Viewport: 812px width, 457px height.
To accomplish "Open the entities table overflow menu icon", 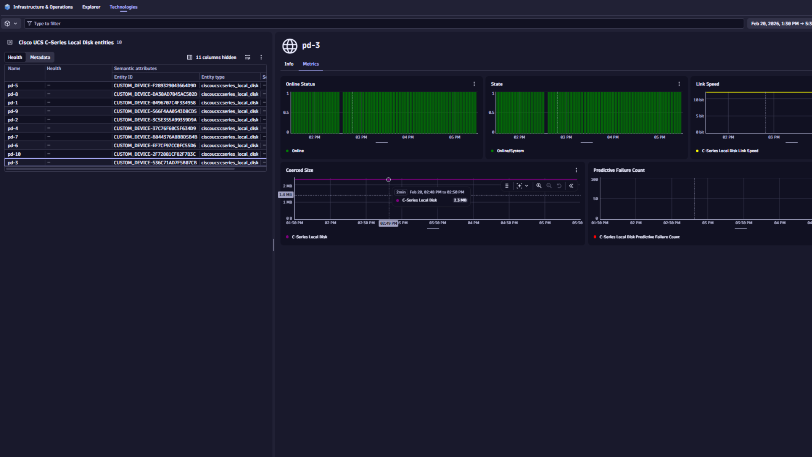I will (261, 57).
